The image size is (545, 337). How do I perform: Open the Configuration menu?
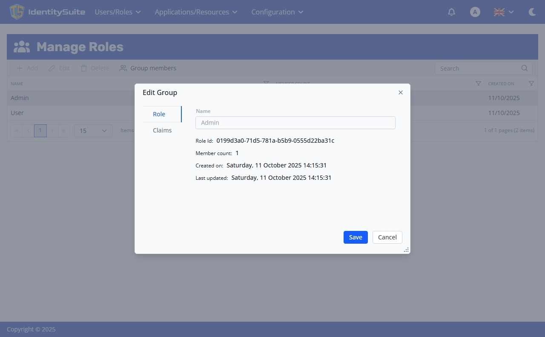click(277, 12)
